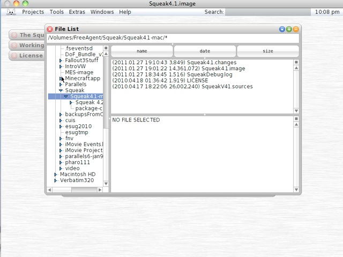The image size is (343, 257).
Task: Click contents pane scroll down arrow
Action: tap(296, 190)
